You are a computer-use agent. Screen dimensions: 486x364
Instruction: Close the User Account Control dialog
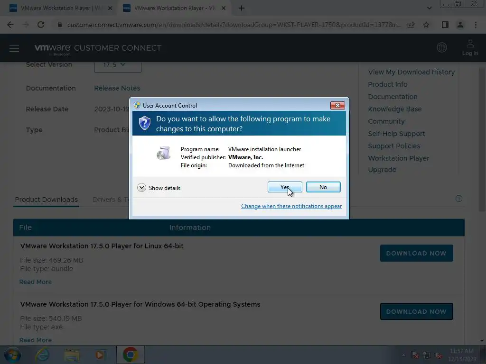pos(337,106)
